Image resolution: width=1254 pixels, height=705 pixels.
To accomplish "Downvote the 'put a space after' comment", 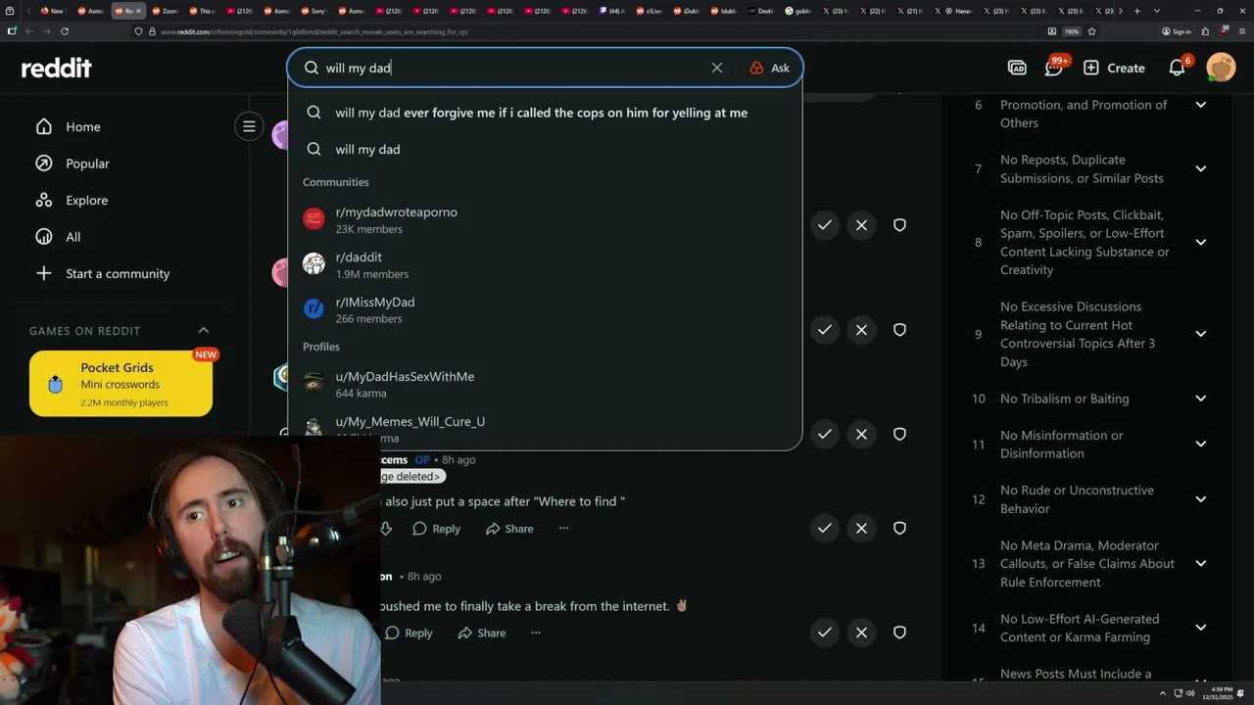I will point(386,529).
